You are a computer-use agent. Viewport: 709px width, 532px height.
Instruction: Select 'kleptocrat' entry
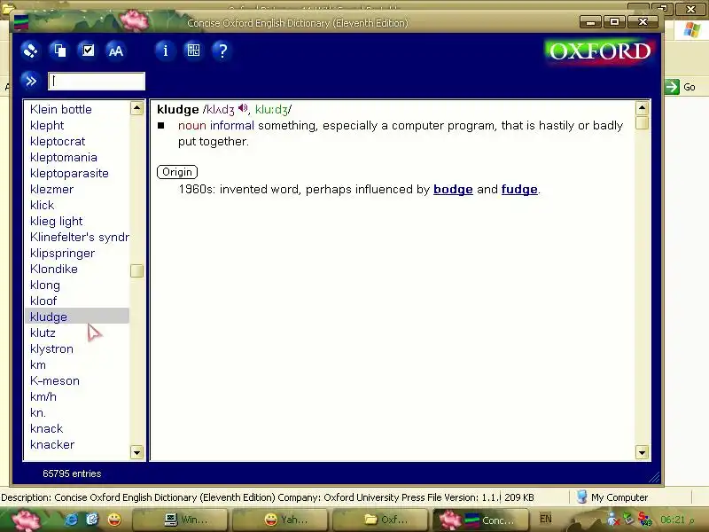(x=58, y=141)
